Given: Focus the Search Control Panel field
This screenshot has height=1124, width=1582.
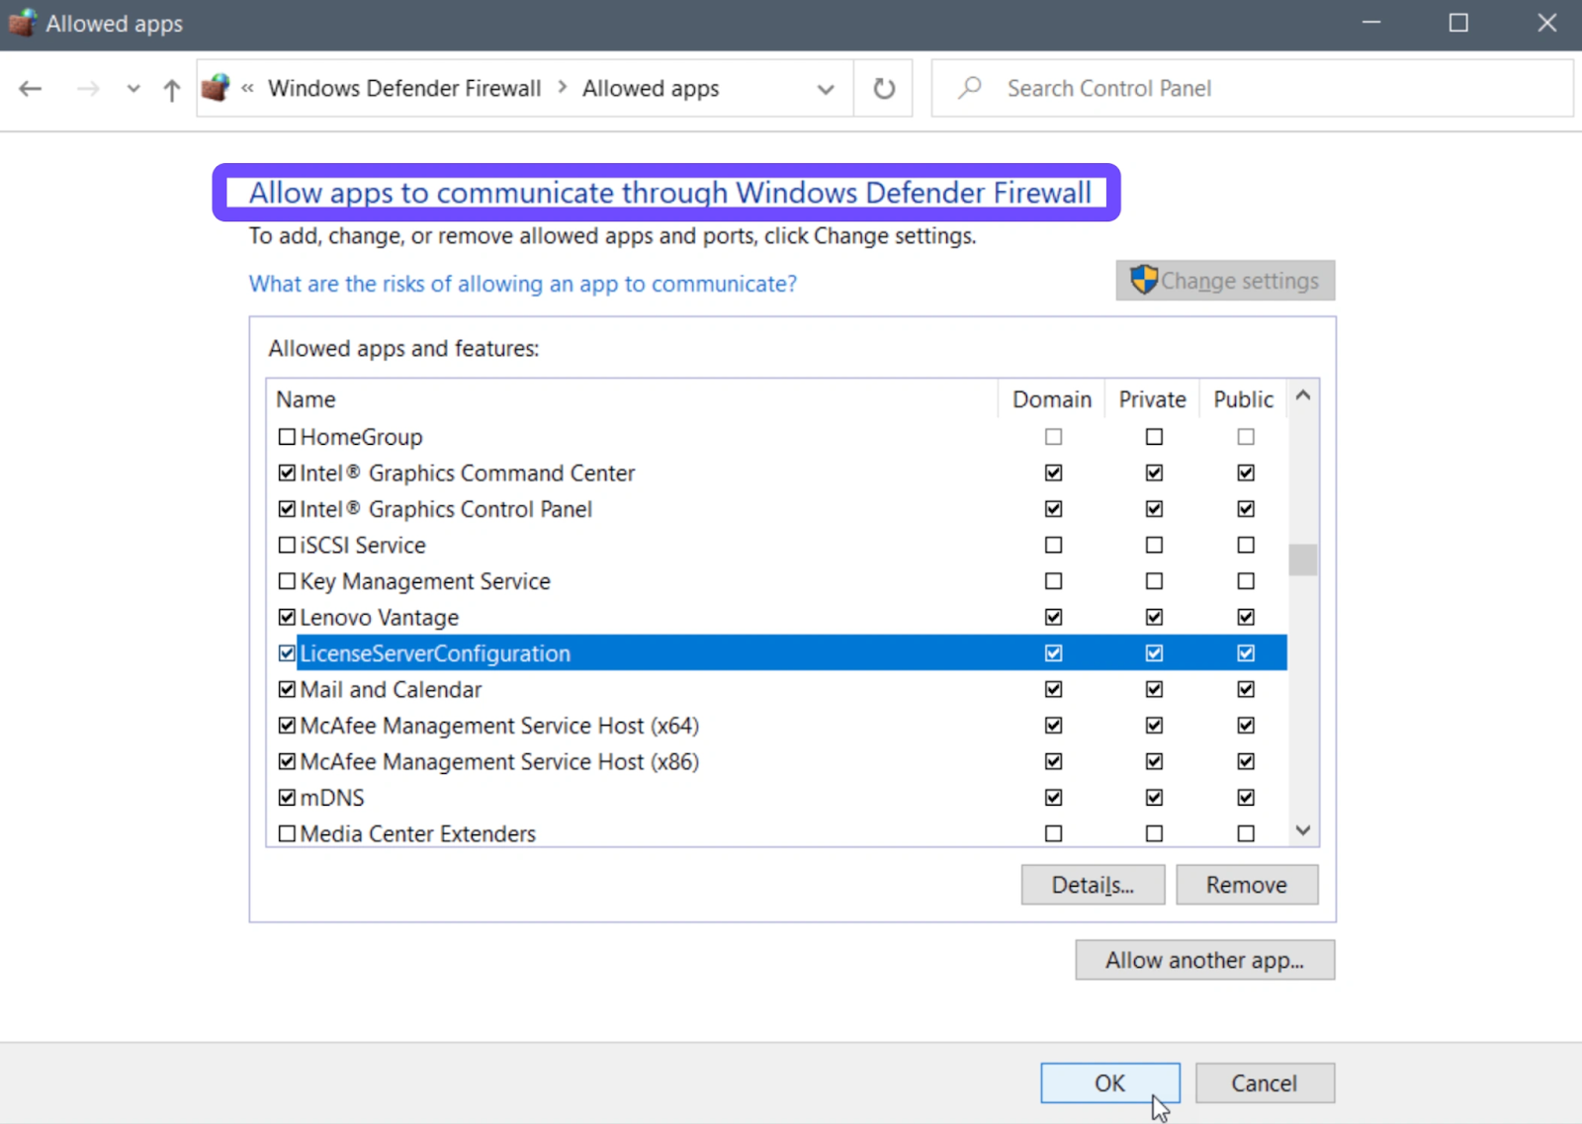Looking at the screenshot, I should point(1252,88).
